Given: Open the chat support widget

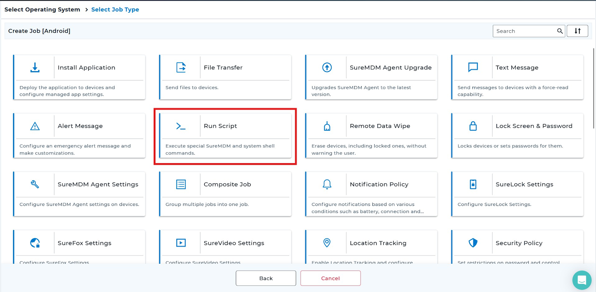Looking at the screenshot, I should pos(582,280).
